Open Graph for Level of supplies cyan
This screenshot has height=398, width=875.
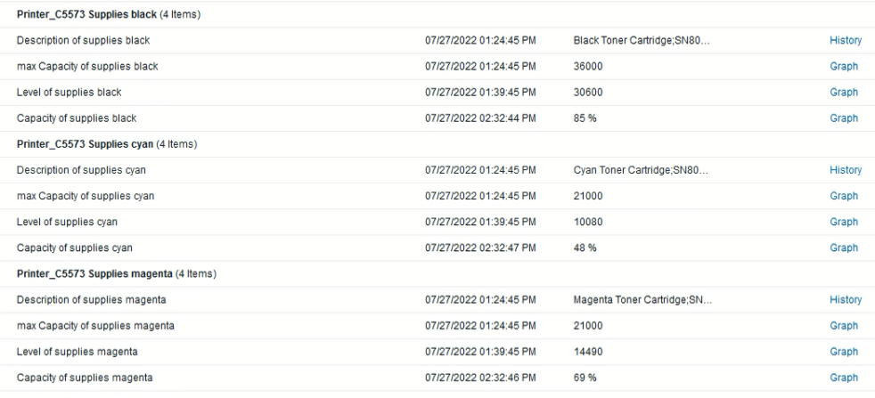pos(843,222)
